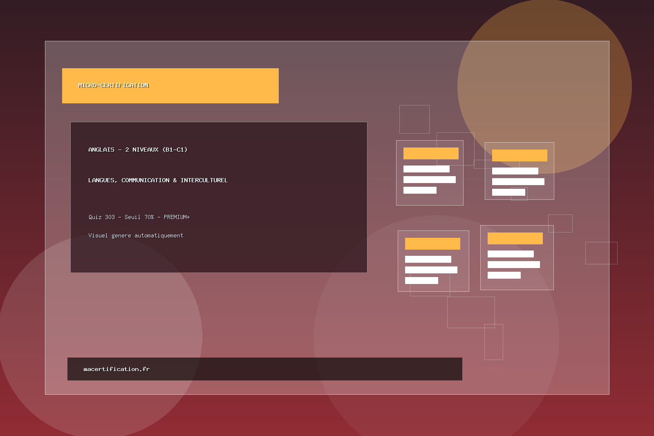
Task: Click orange header of bottom-right card
Action: coord(515,238)
